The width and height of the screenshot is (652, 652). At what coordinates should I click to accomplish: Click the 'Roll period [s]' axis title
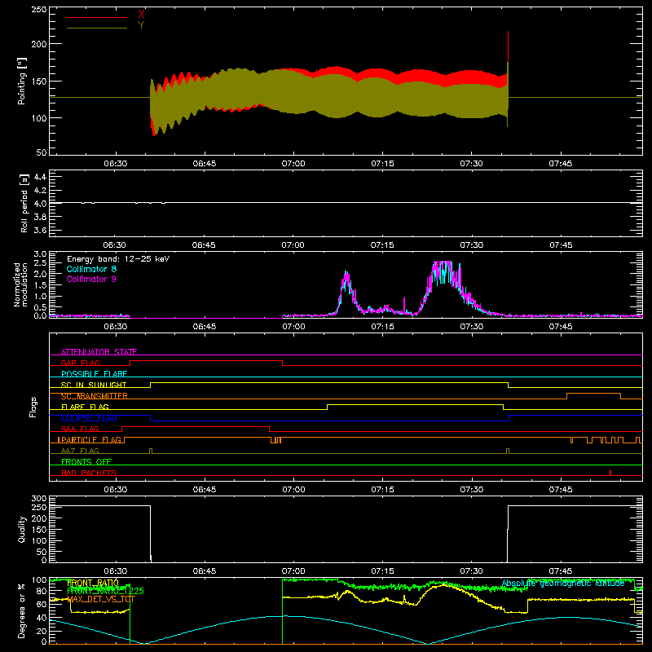(x=24, y=203)
